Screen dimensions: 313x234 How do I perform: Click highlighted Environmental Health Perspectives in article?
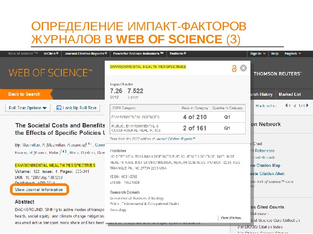(55, 166)
